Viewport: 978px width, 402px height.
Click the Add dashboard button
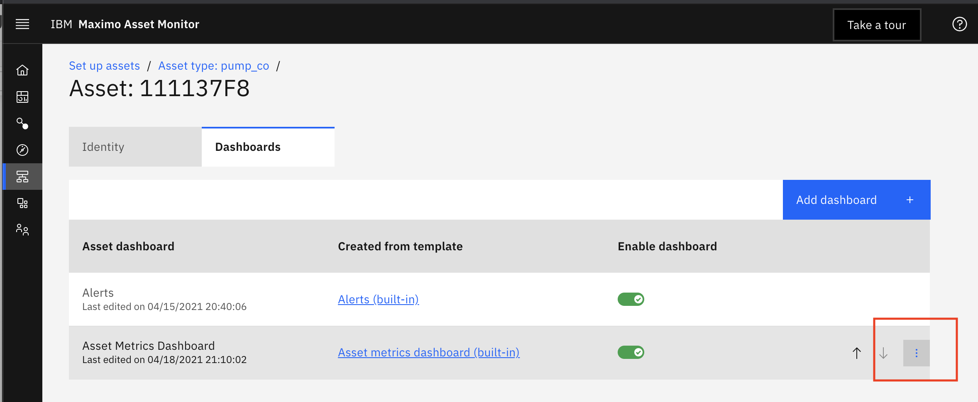coord(856,200)
